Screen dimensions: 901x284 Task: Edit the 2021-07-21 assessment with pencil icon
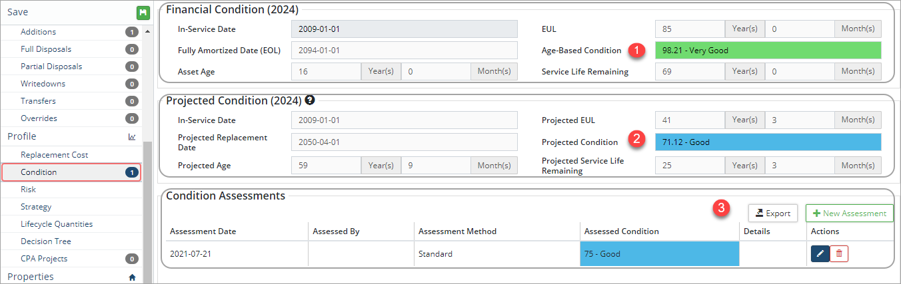click(820, 253)
